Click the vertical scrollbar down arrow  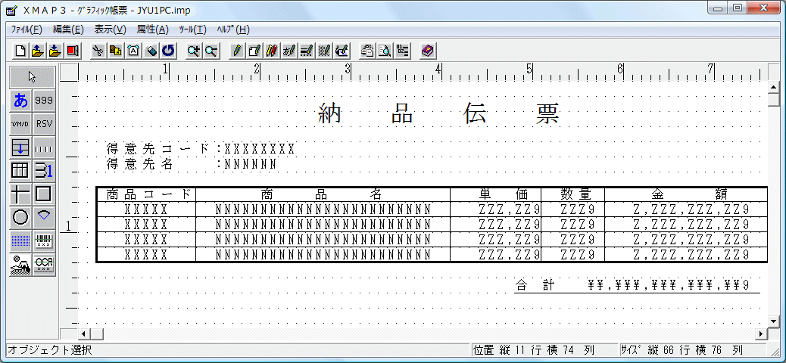click(x=773, y=321)
